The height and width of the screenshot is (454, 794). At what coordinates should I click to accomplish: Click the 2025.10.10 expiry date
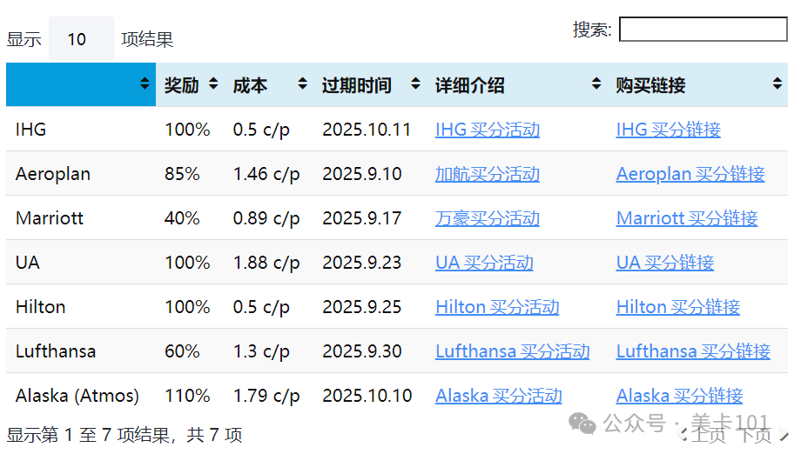click(x=367, y=395)
